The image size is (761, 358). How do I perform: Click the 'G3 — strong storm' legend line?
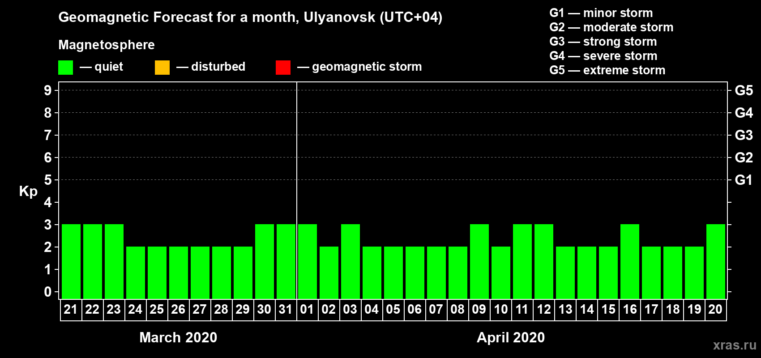coord(603,42)
